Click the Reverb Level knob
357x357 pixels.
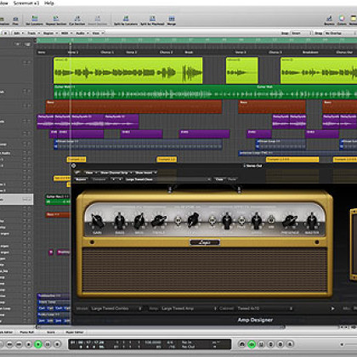[x=193, y=220]
